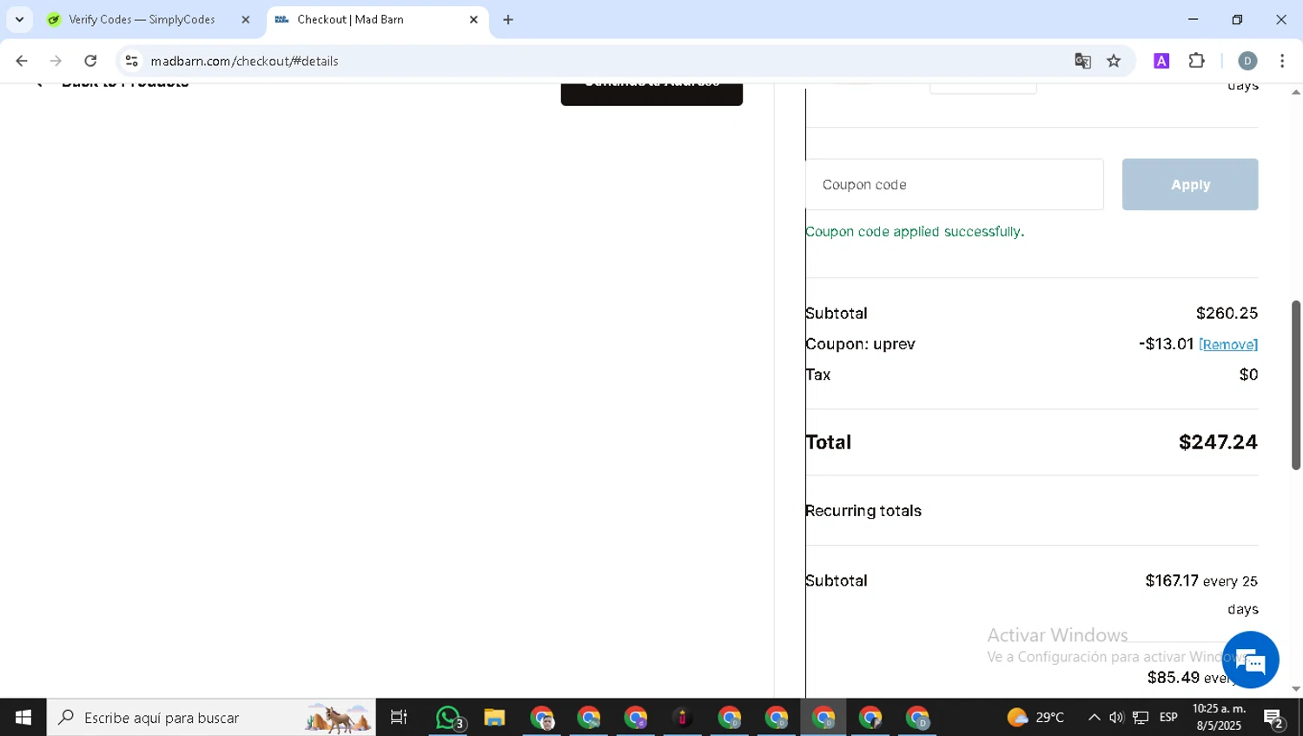Go Back to Products link
This screenshot has height=736, width=1303.
pos(113,85)
